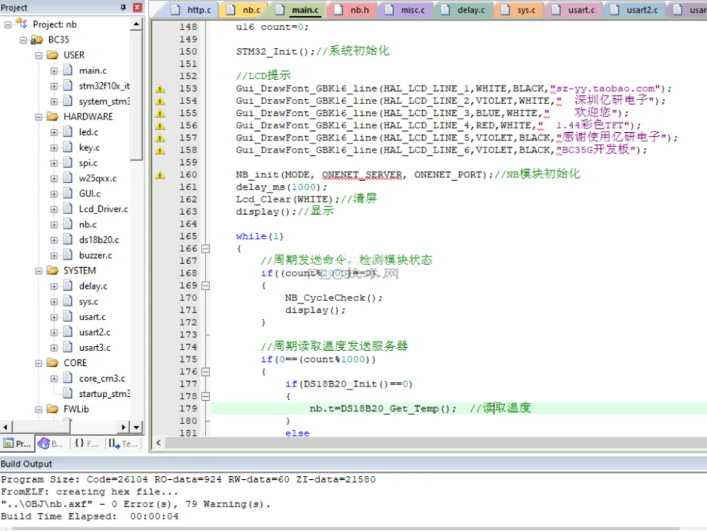The height and width of the screenshot is (531, 707).
Task: Expand the core_cm3.c tree node
Action: click(x=54, y=378)
